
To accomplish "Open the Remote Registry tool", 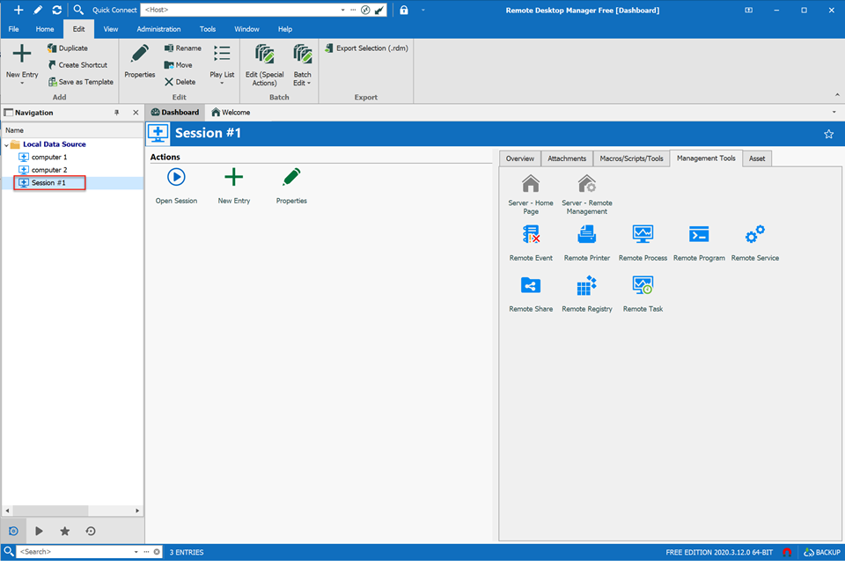I will (x=586, y=286).
